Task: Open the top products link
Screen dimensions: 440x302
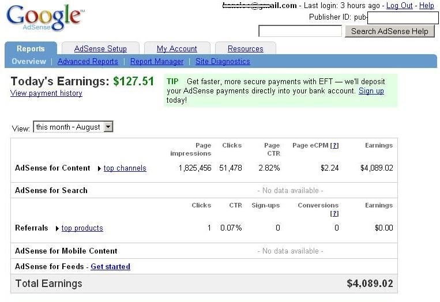Action: click(82, 228)
